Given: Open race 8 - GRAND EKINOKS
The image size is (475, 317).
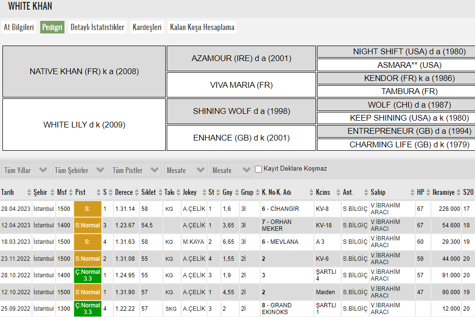Looking at the screenshot, I should click(277, 308).
